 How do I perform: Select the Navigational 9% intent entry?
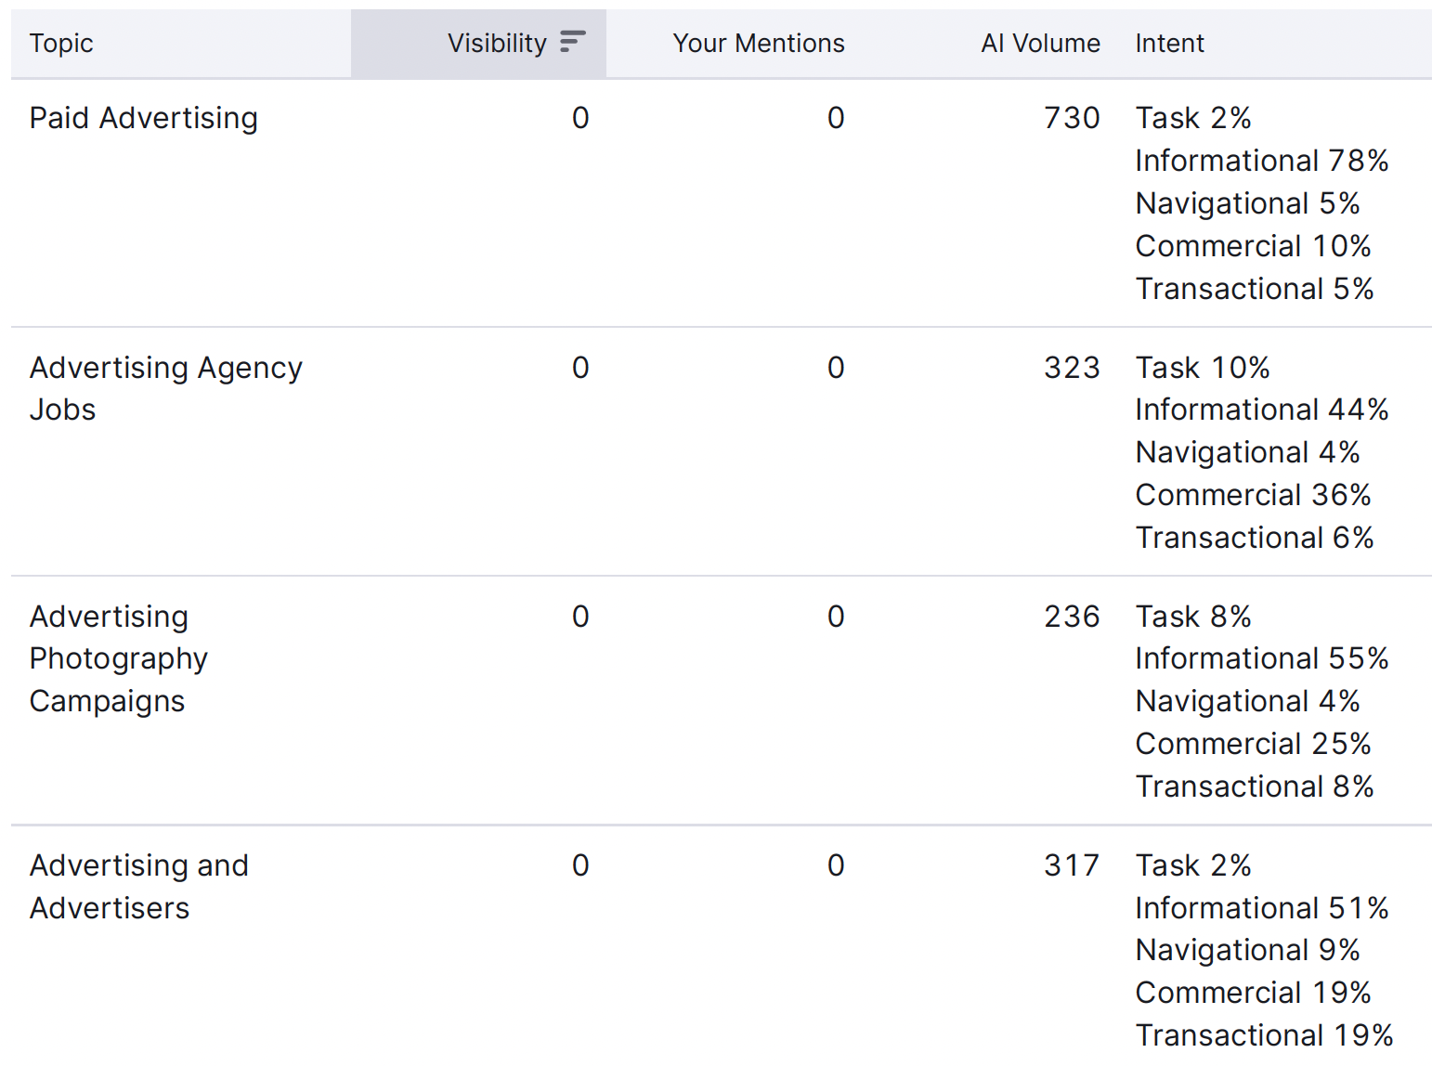point(1247,950)
